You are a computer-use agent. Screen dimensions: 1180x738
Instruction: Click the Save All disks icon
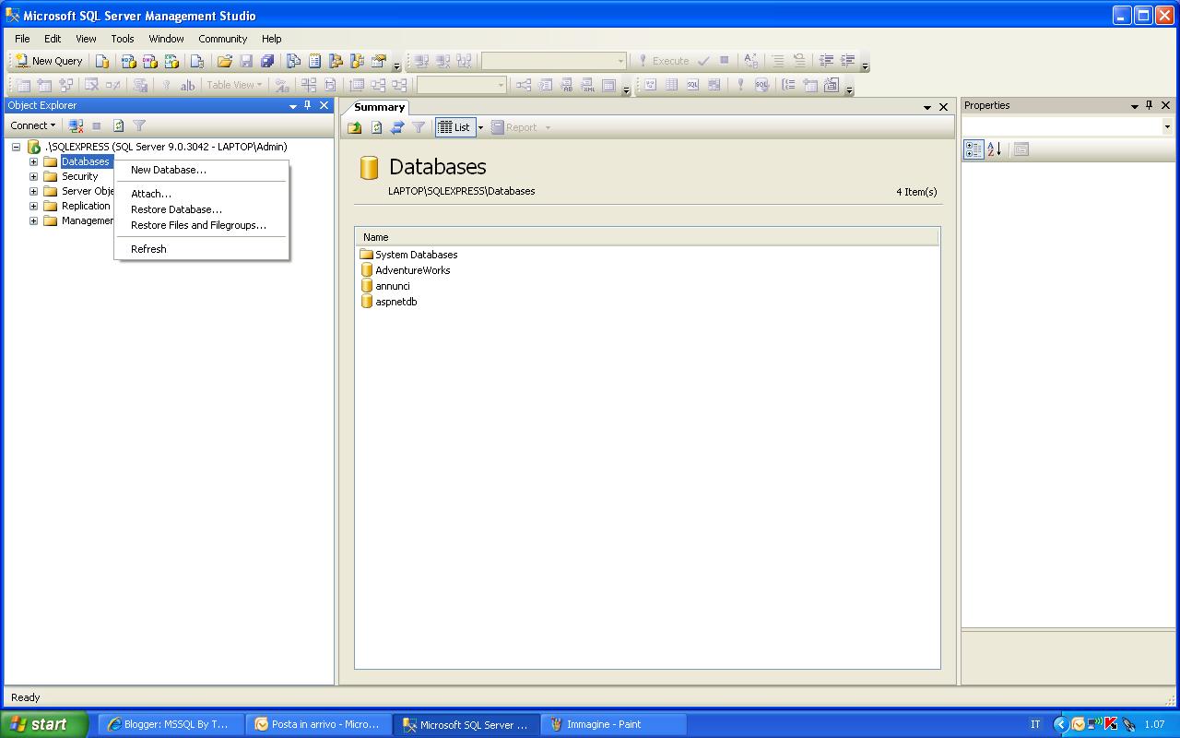267,61
